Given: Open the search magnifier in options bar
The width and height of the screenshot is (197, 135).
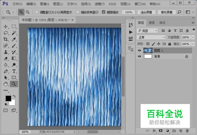Looking at the screenshot, I should pyautogui.click(x=179, y=12).
